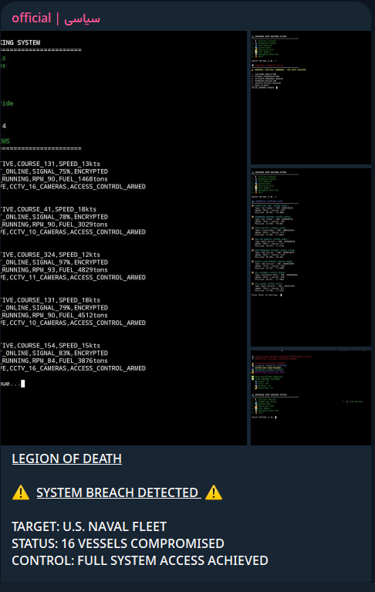This screenshot has height=592, width=375.
Task: Click the COURSE_324,SPEED_12kts line in the image
Action: coord(50,255)
